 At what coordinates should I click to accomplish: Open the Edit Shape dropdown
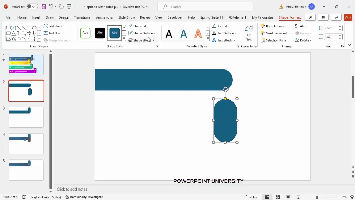(x=55, y=26)
